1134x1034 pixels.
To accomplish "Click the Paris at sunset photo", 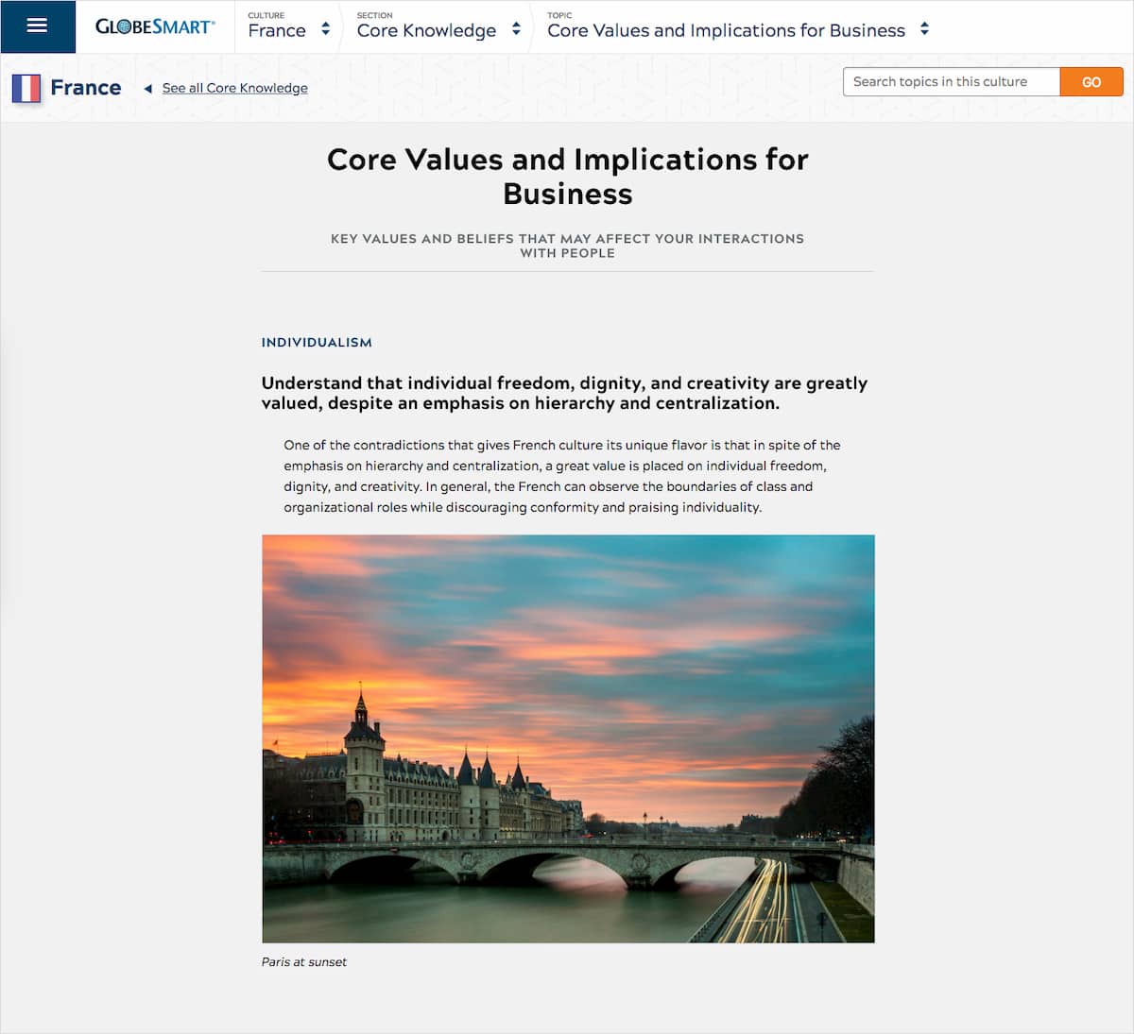I will tap(568, 738).
